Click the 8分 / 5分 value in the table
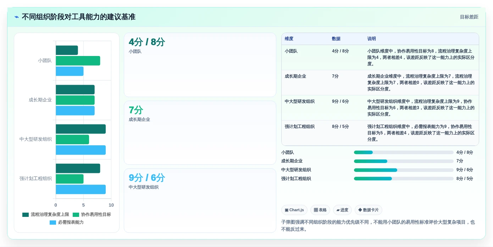Image resolution: width=493 pixels, height=247 pixels. click(340, 127)
